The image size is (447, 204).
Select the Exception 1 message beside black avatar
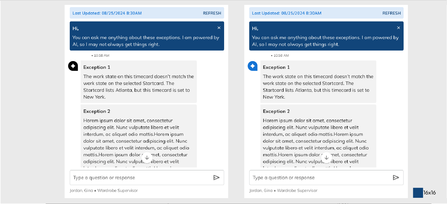click(x=139, y=82)
